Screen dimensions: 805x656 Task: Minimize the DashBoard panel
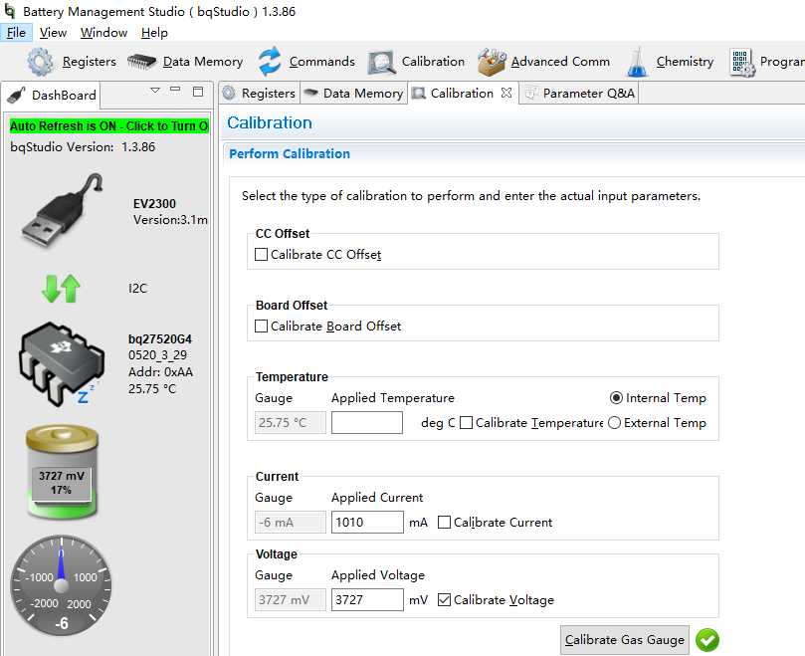pos(175,90)
